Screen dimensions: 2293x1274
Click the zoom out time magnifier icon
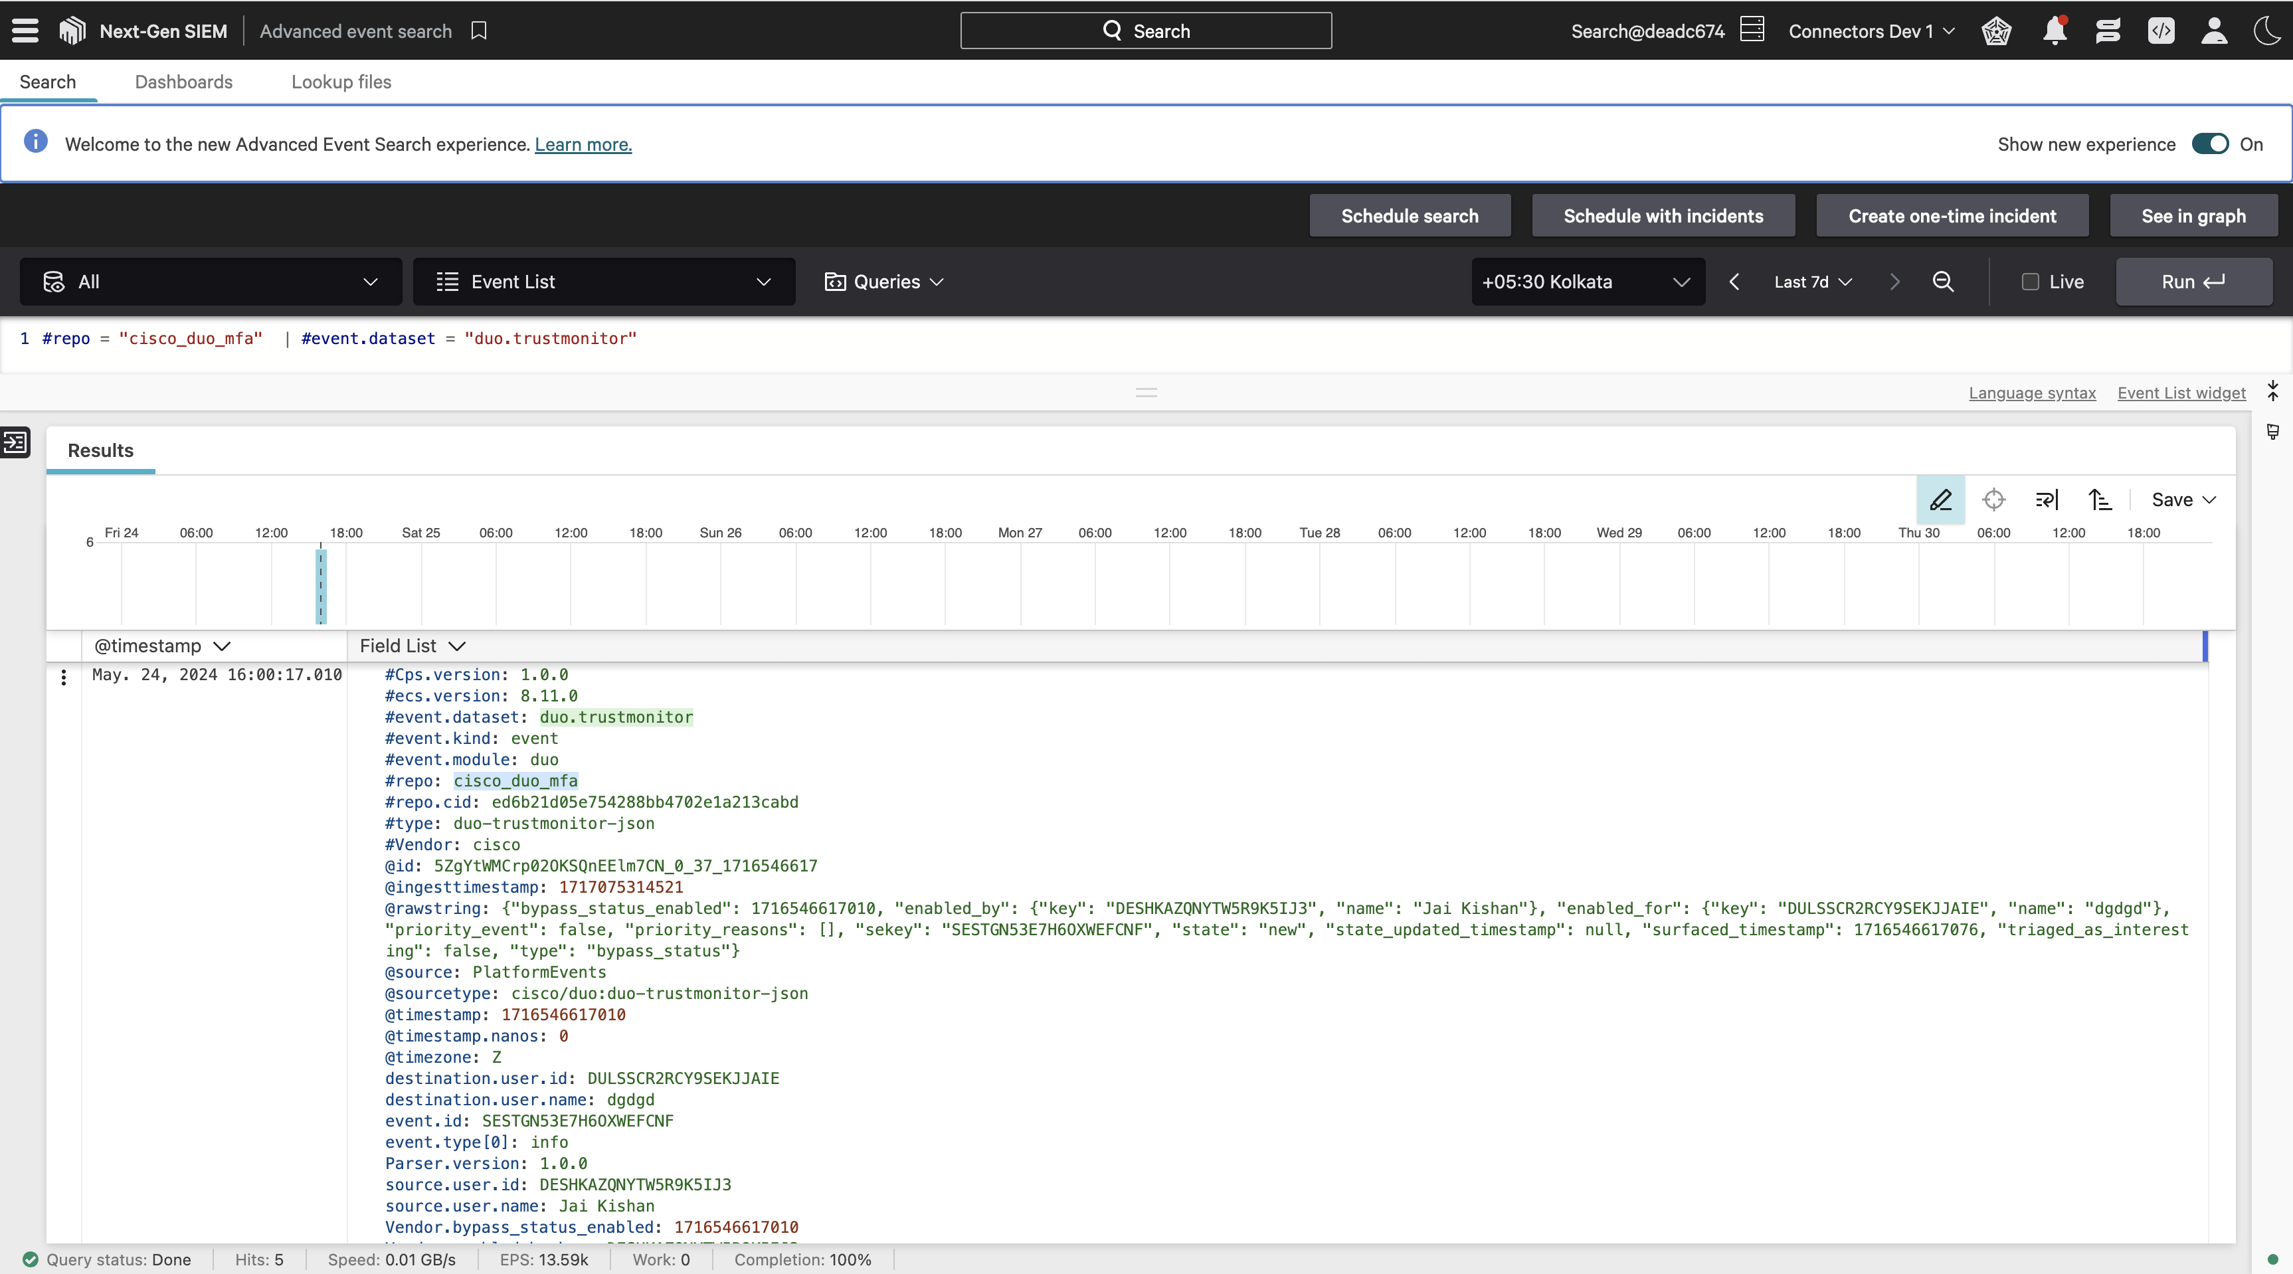click(x=1943, y=282)
